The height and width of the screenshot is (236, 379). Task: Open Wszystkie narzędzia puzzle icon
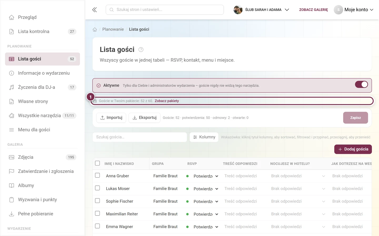point(12,116)
